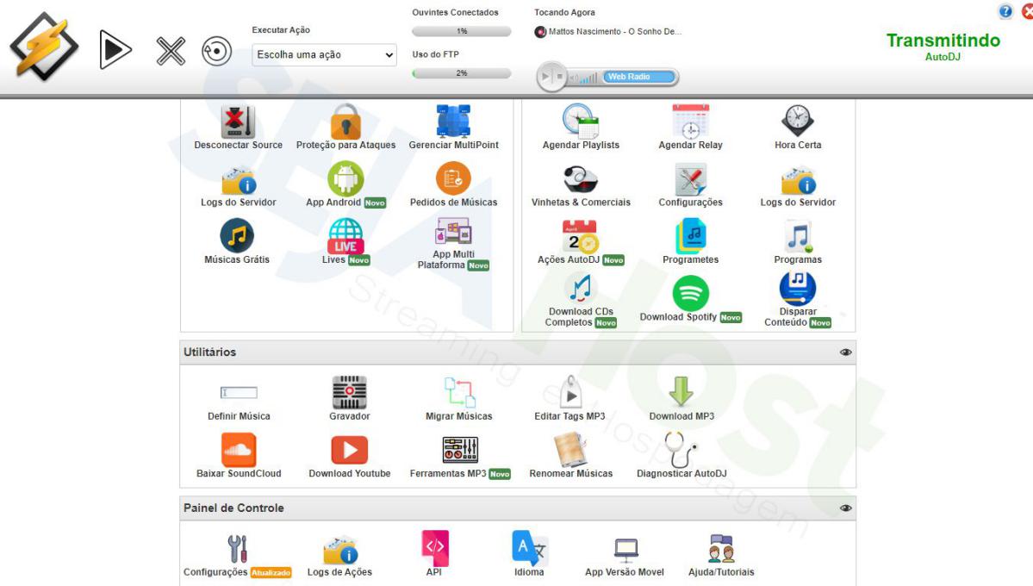The height and width of the screenshot is (586, 1033).
Task: Toggle Painel de Controle section visibility
Action: 845,508
